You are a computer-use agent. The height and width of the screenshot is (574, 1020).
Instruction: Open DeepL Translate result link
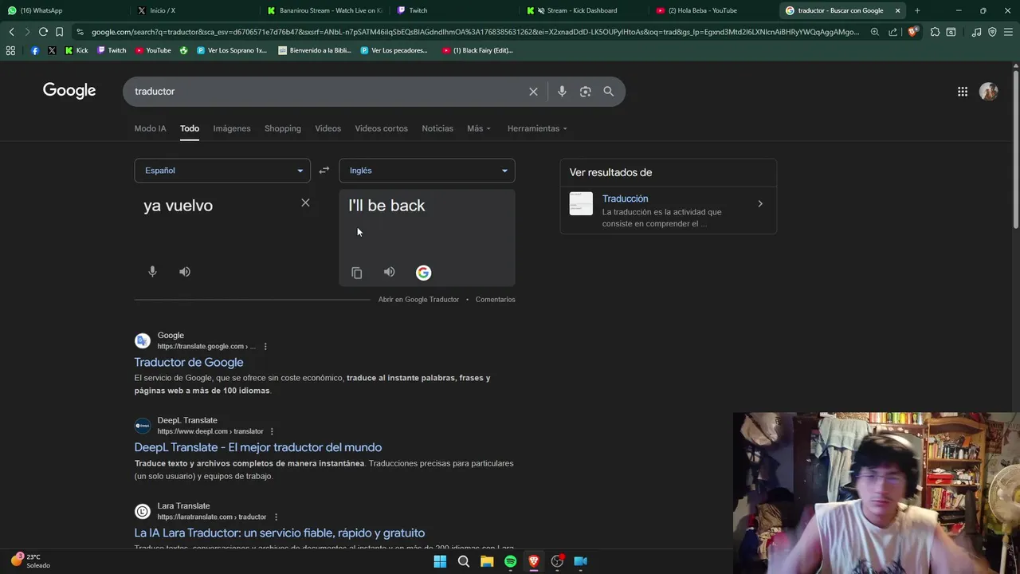point(258,448)
